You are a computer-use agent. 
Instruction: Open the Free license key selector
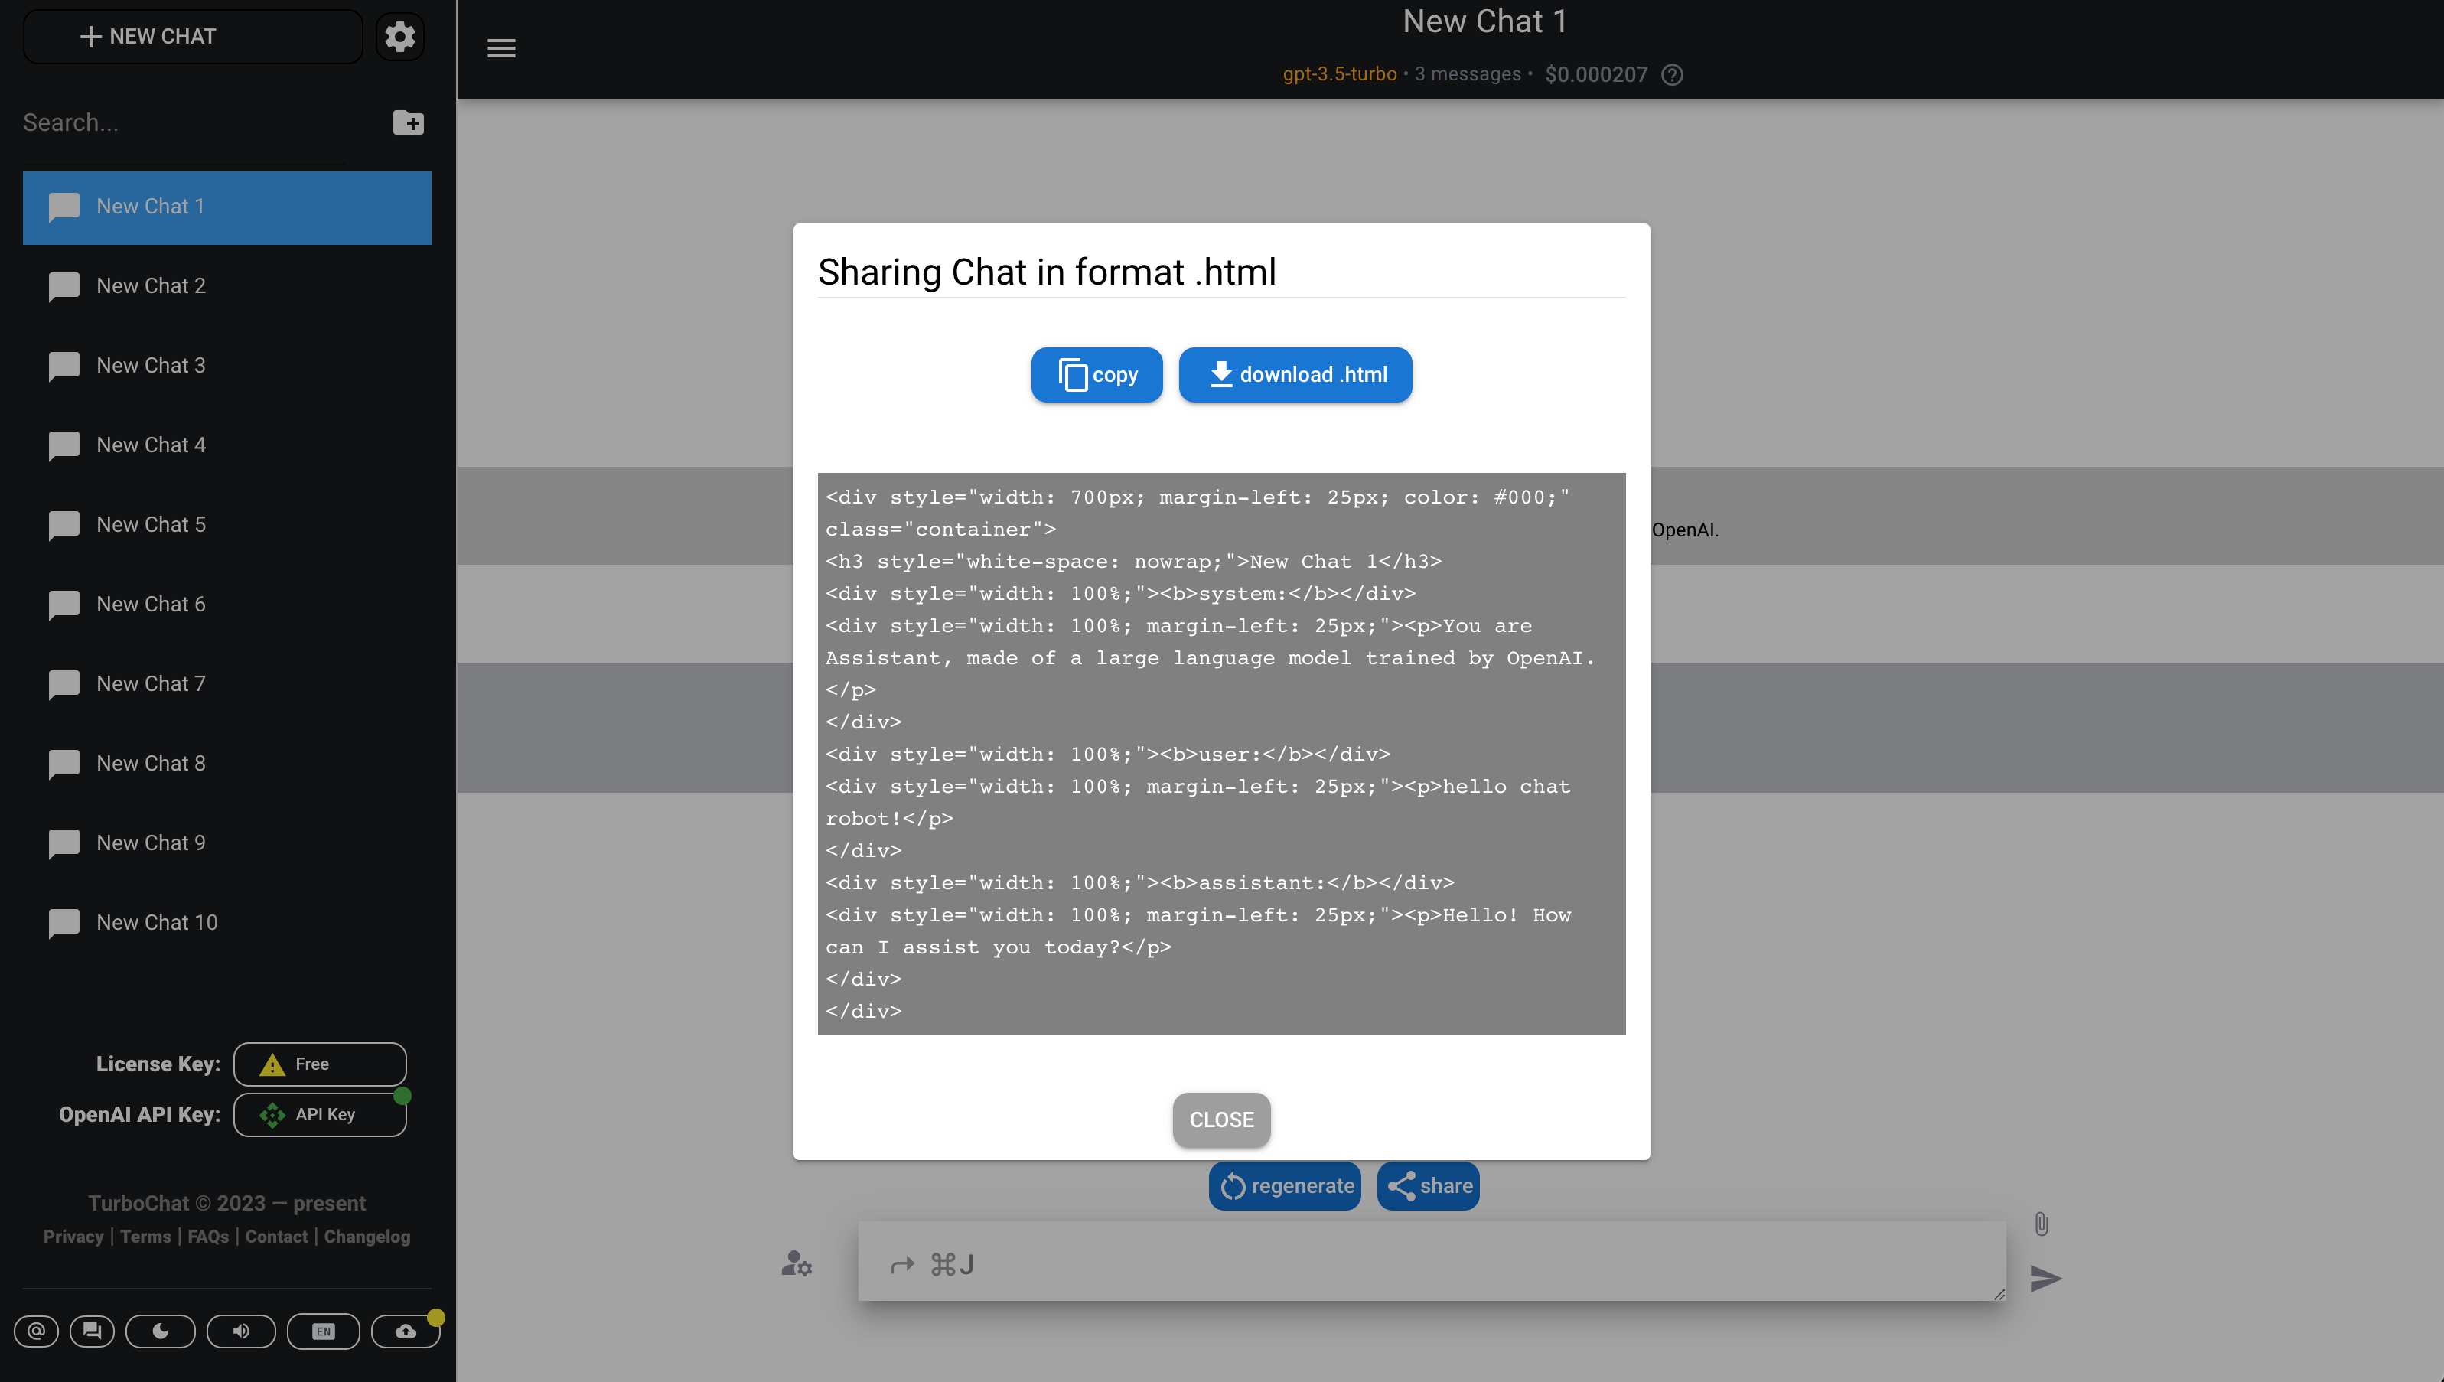320,1064
